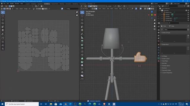Open the Edit Mode dropdown
The height and width of the screenshot is (106, 190).
point(86,9)
